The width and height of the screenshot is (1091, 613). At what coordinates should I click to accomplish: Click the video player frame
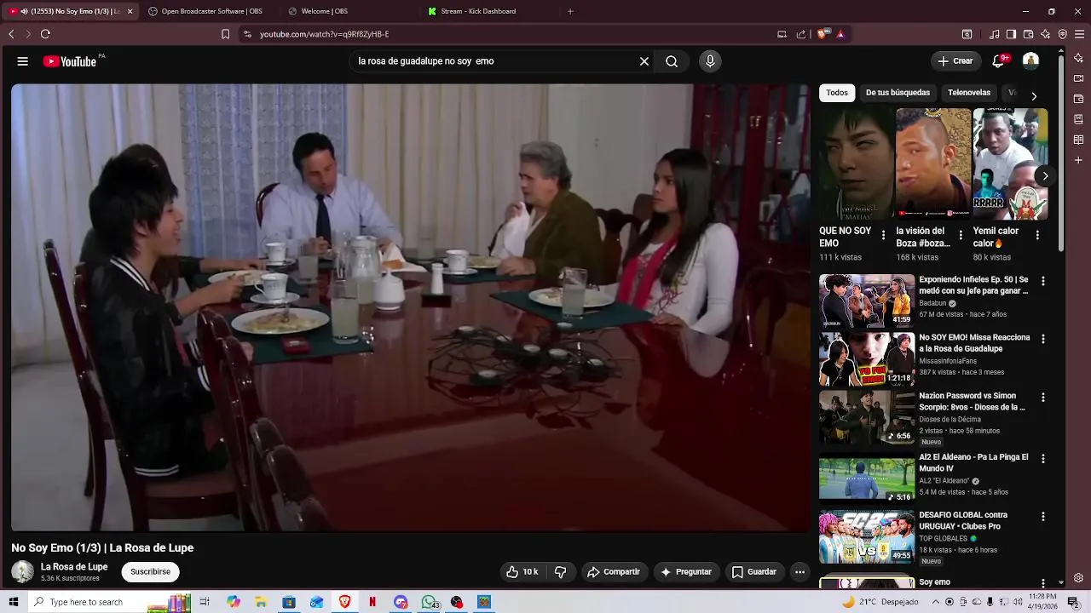pos(411,307)
